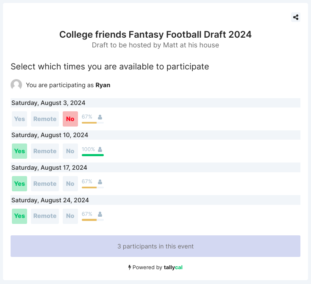Screen dimensions: 311x284
Task: Pick Remote for Saturday, August 17
Action: click(x=45, y=184)
